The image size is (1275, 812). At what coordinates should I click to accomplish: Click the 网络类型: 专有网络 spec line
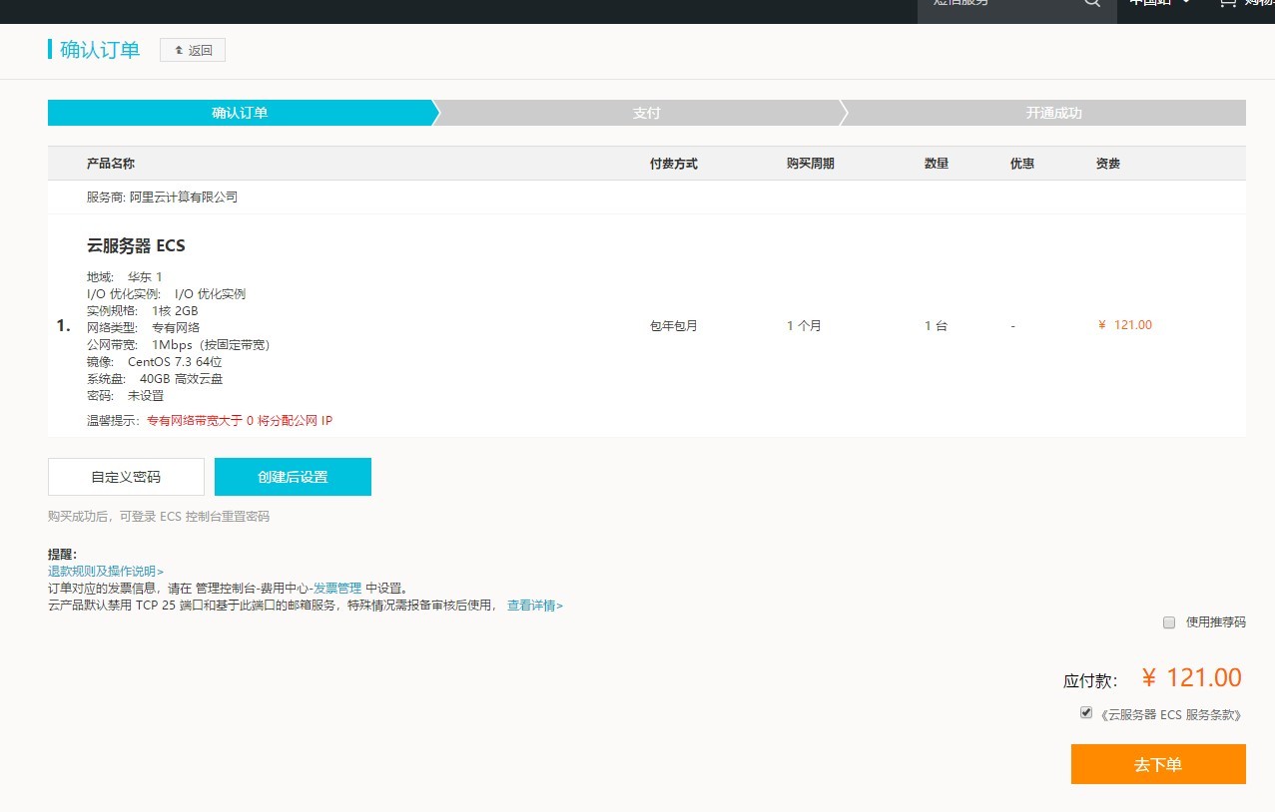click(x=144, y=328)
